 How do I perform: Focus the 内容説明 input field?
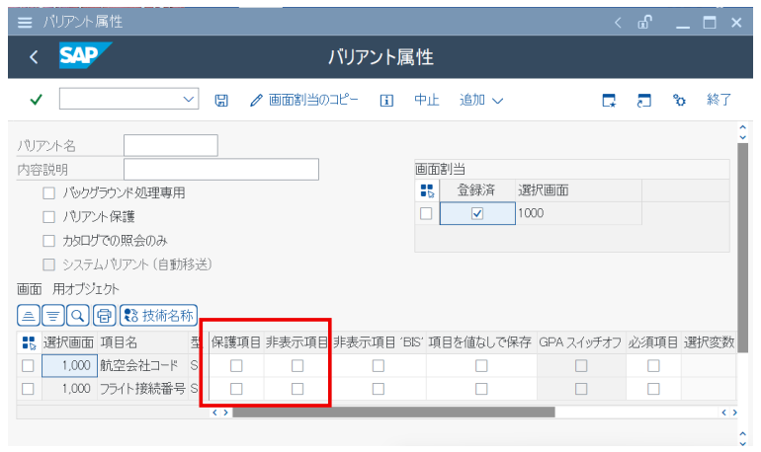[221, 170]
